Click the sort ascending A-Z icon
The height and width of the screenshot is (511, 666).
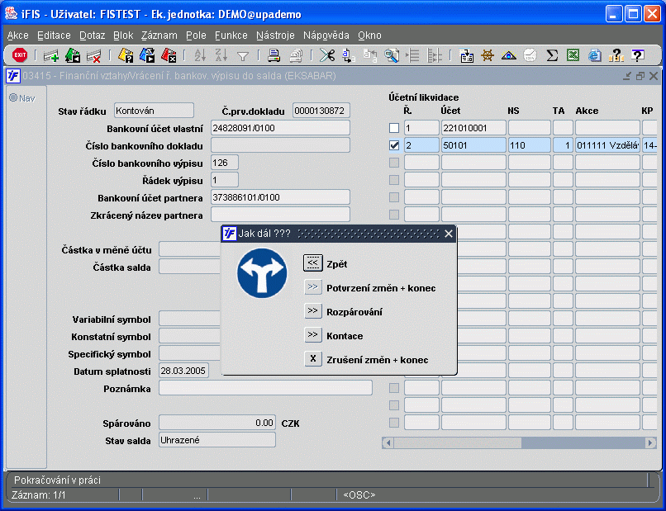point(199,55)
